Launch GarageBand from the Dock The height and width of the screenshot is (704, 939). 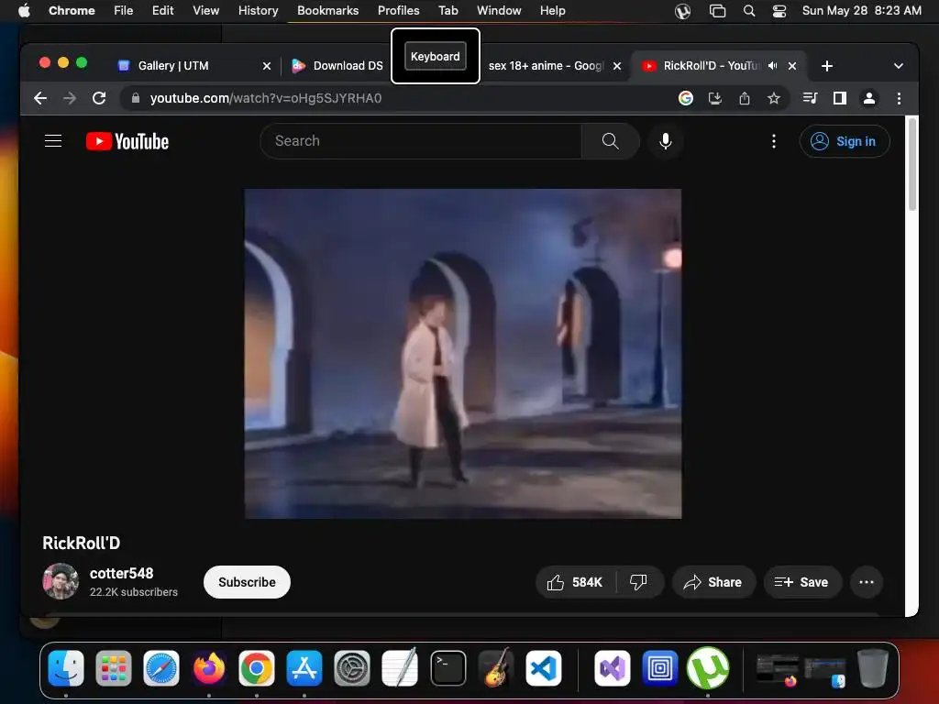point(496,667)
